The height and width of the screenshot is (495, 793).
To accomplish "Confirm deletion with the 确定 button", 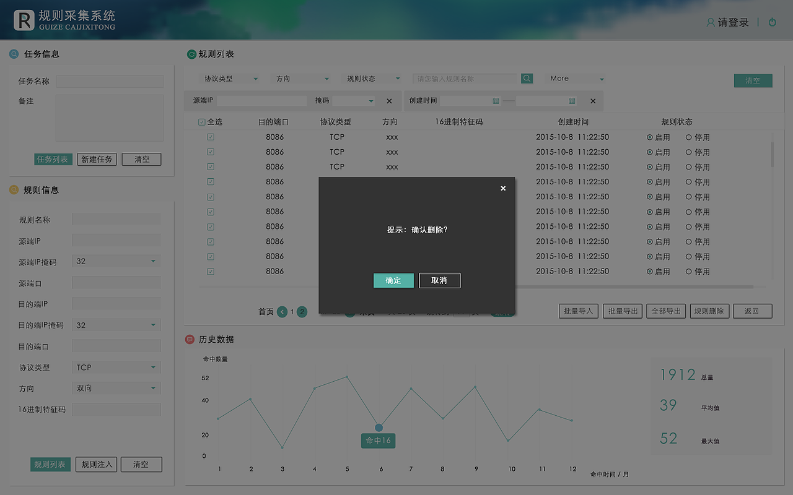I will 393,280.
